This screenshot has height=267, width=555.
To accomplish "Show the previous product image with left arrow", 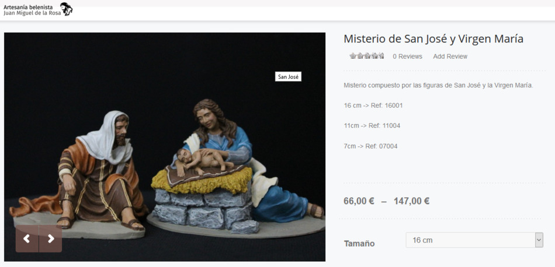I will (x=27, y=239).
